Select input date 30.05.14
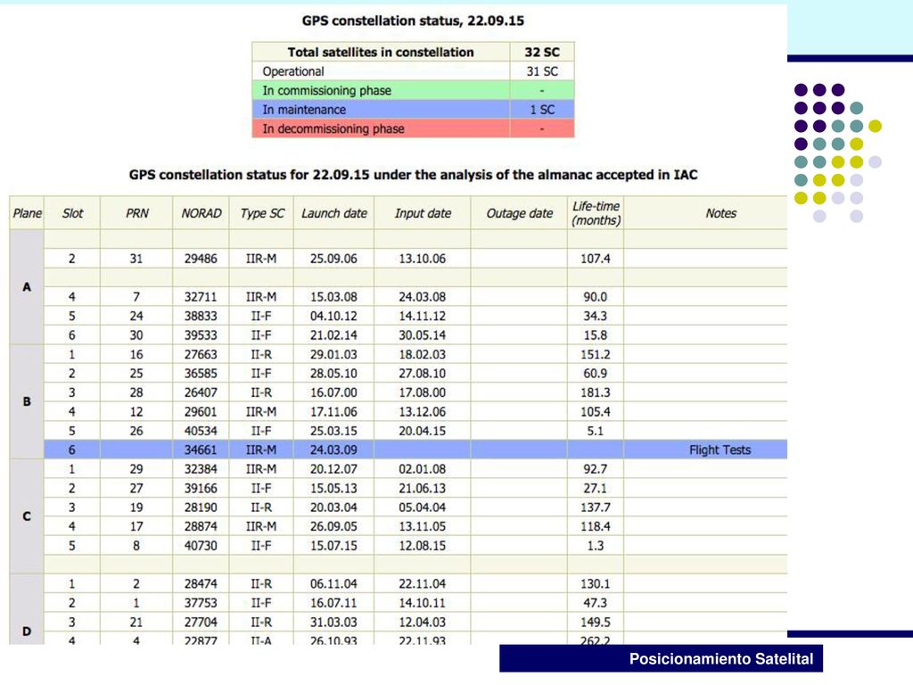 [422, 335]
